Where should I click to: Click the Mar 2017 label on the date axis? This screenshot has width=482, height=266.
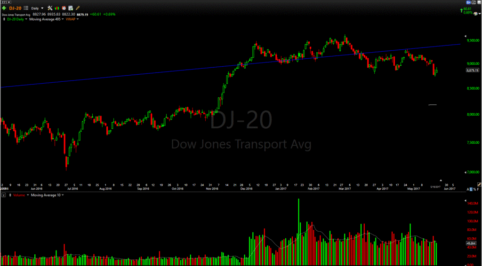[x=345, y=188]
